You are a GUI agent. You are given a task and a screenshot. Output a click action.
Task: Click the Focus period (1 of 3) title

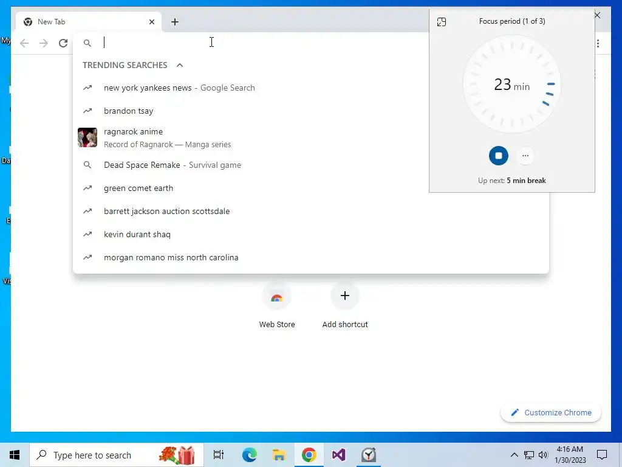pyautogui.click(x=511, y=21)
